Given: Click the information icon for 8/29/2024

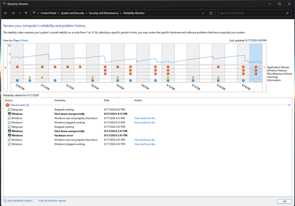Looking at the screenshot, I should pos(18,80).
